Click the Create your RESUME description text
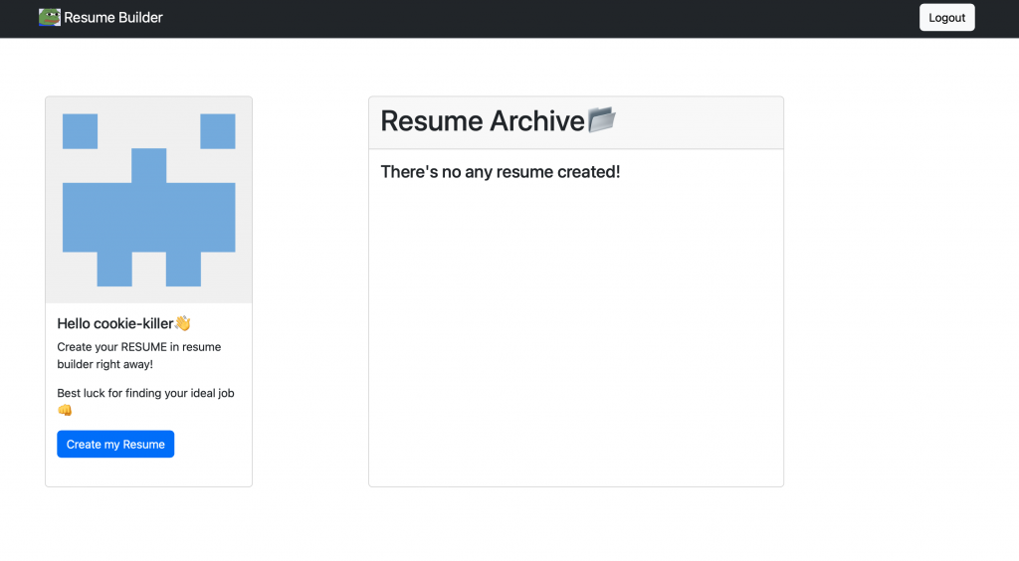The image size is (1019, 561). tap(139, 356)
